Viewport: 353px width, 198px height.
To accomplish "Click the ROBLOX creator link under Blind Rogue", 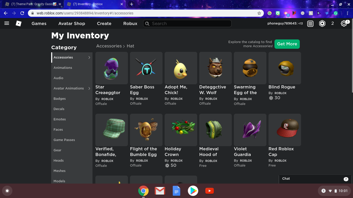I will [280, 93].
